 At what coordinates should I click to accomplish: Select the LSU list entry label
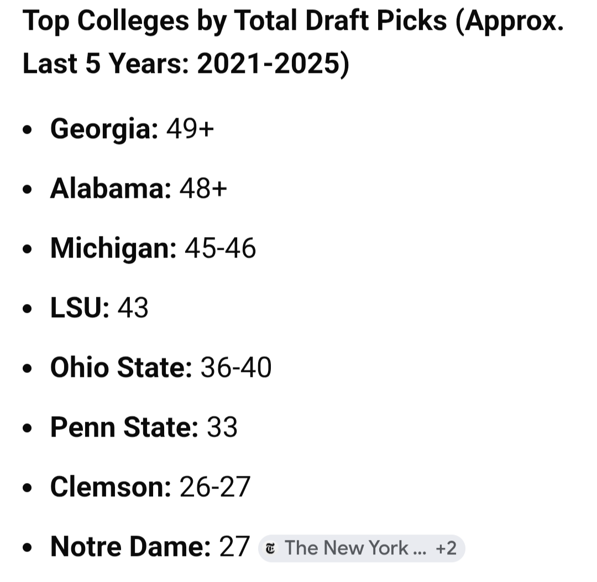(80, 308)
